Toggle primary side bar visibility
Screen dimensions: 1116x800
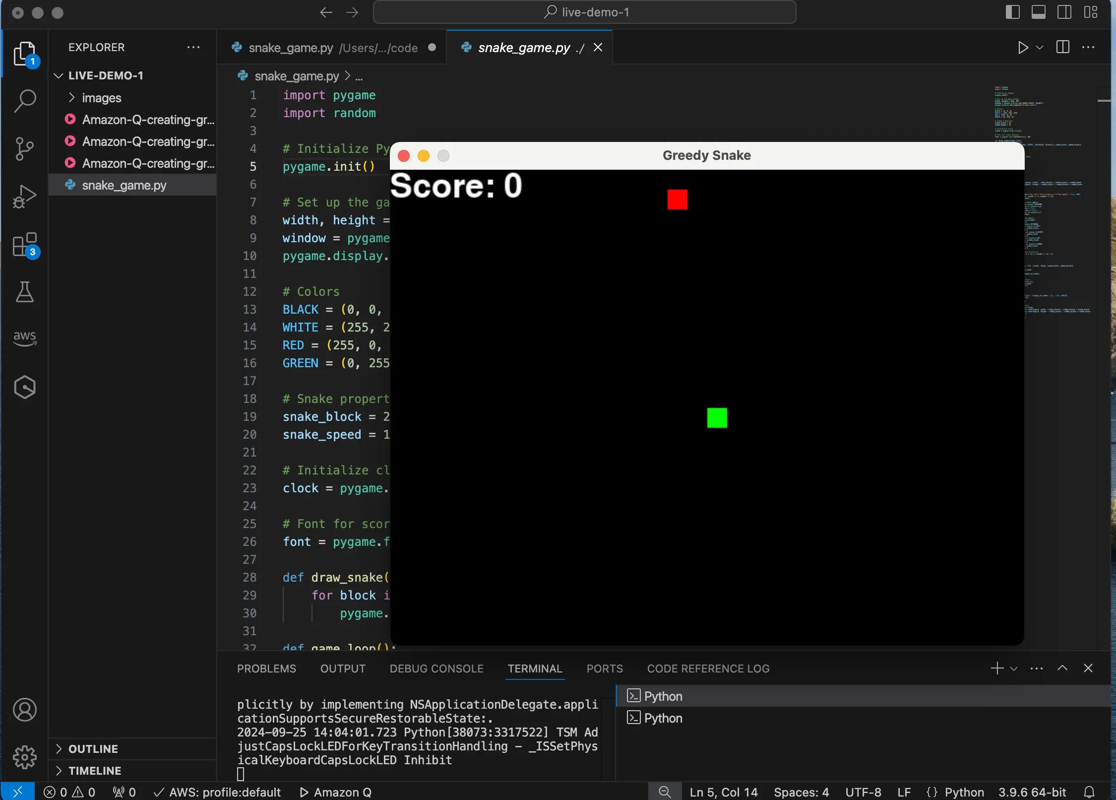[1012, 12]
